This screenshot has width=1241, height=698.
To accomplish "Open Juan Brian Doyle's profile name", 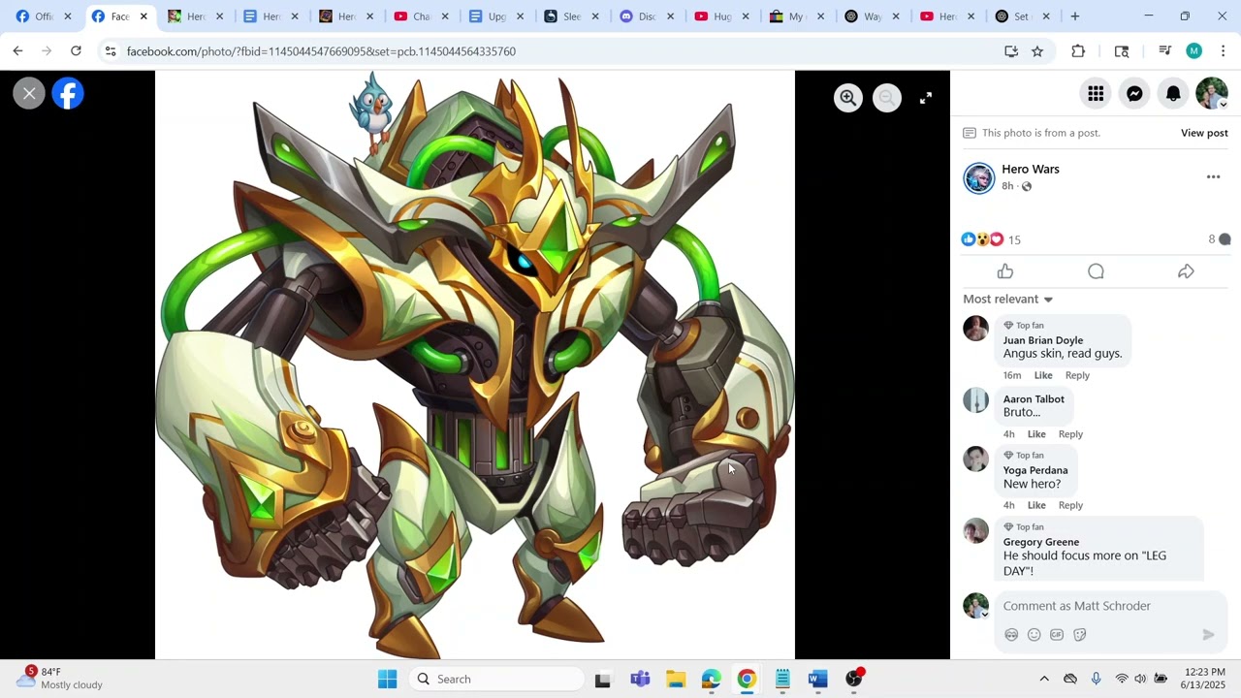I will [x=1043, y=340].
